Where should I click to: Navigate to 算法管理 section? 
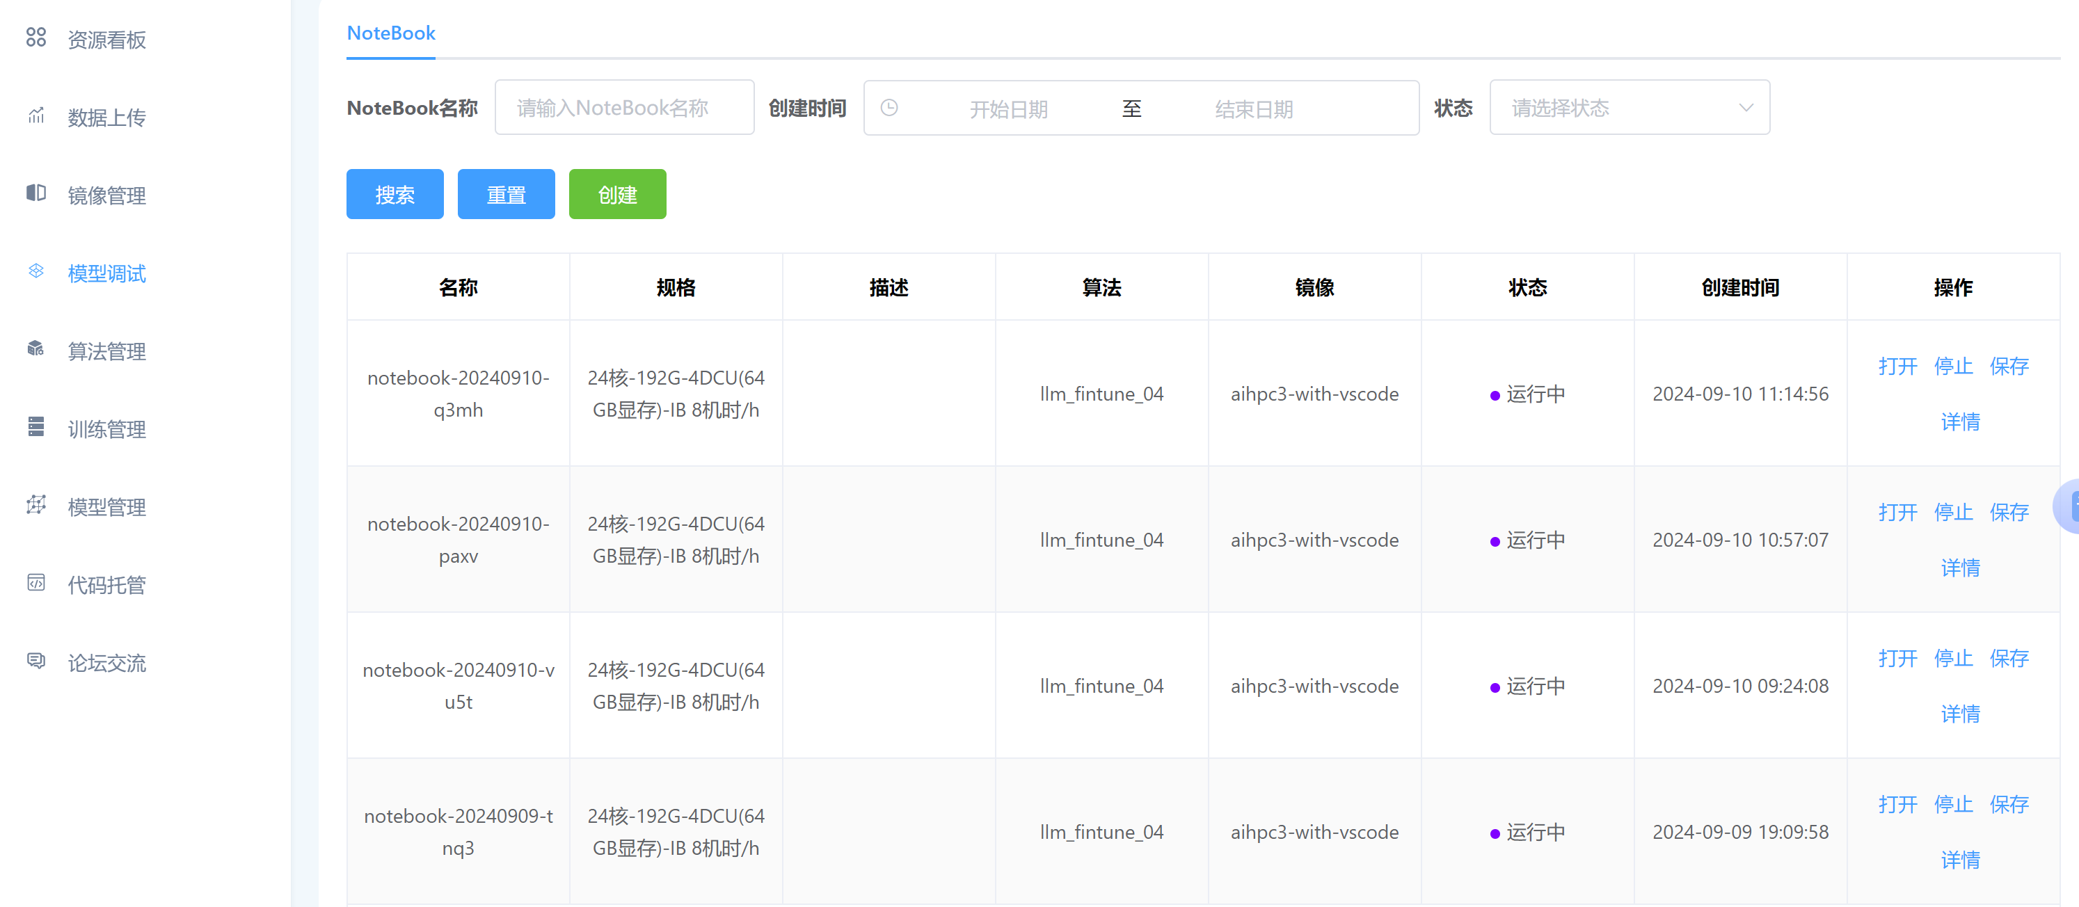106,351
